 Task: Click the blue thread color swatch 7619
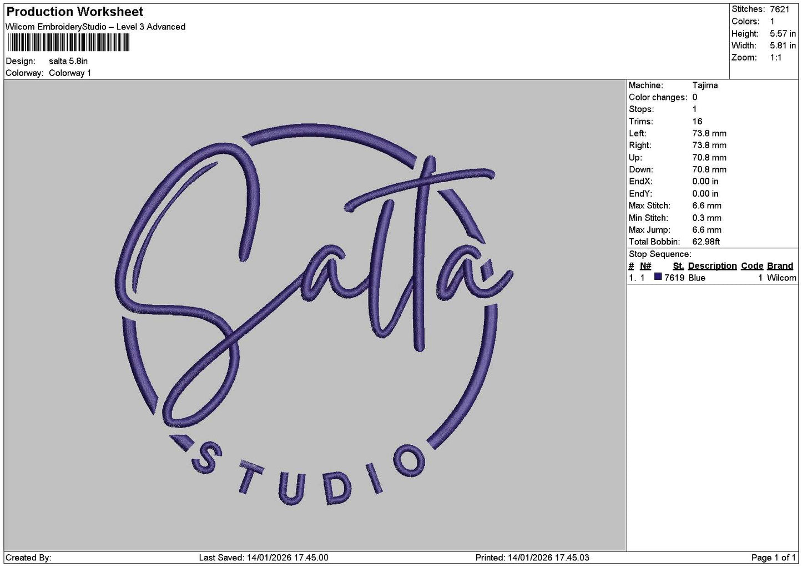(x=658, y=277)
